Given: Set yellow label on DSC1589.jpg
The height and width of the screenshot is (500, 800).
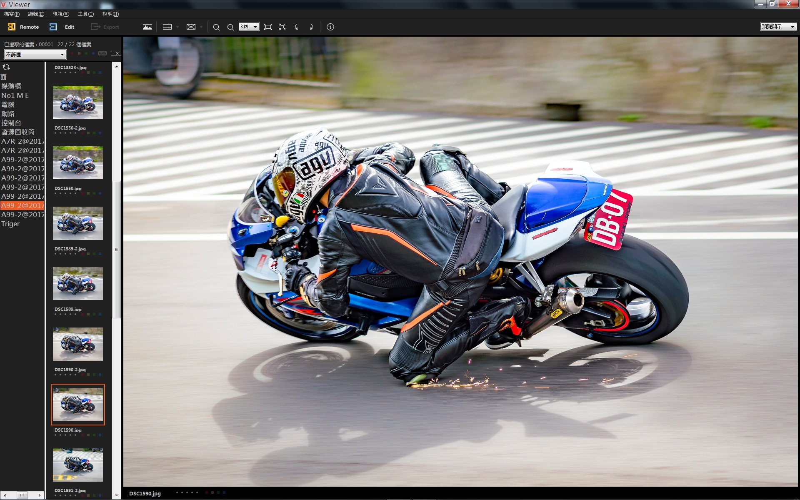Looking at the screenshot, I should (x=89, y=314).
